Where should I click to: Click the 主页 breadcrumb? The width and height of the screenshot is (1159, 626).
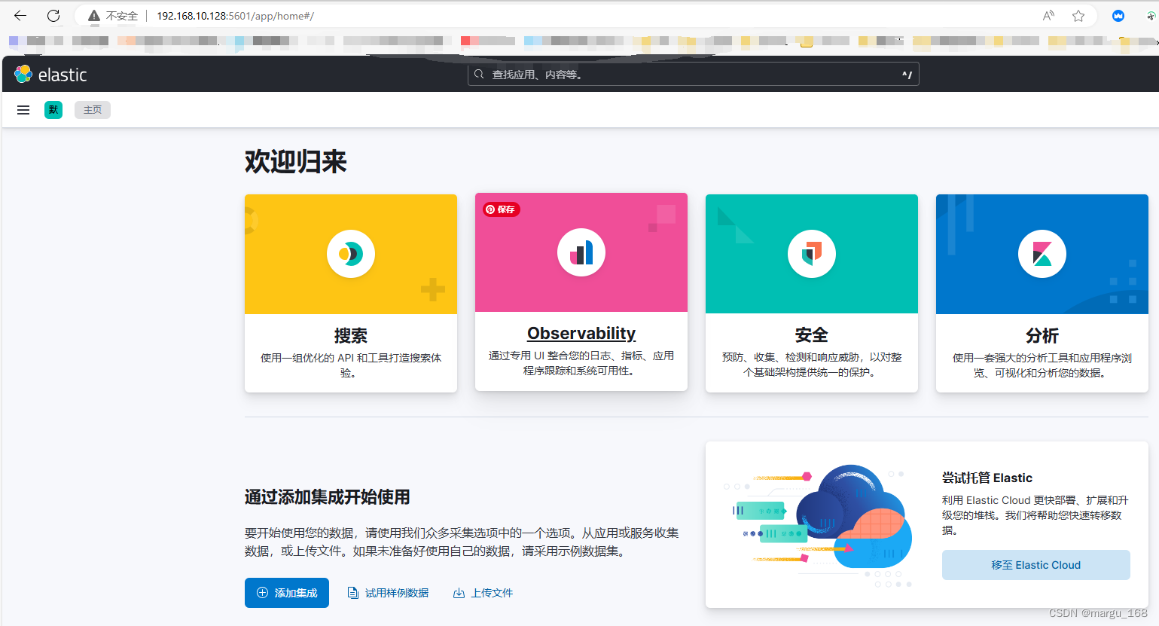tap(93, 110)
